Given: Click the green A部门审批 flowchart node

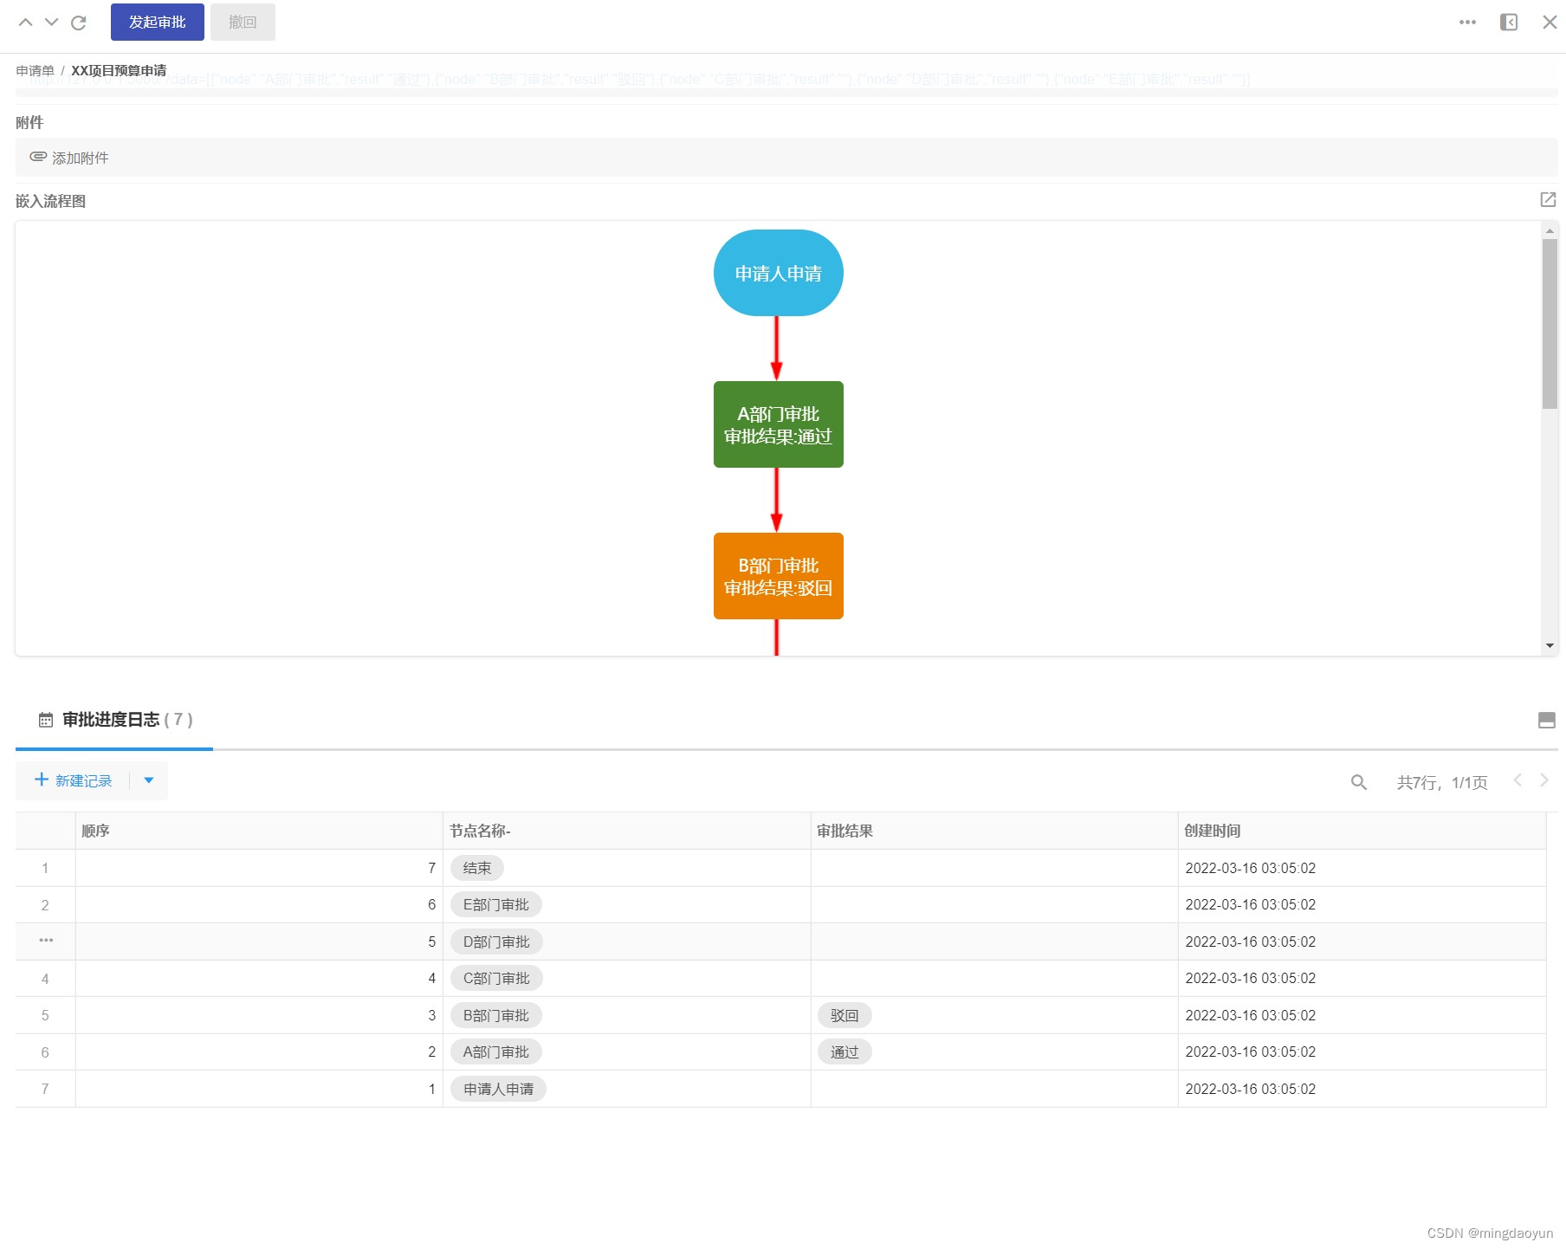Looking at the screenshot, I should [778, 424].
